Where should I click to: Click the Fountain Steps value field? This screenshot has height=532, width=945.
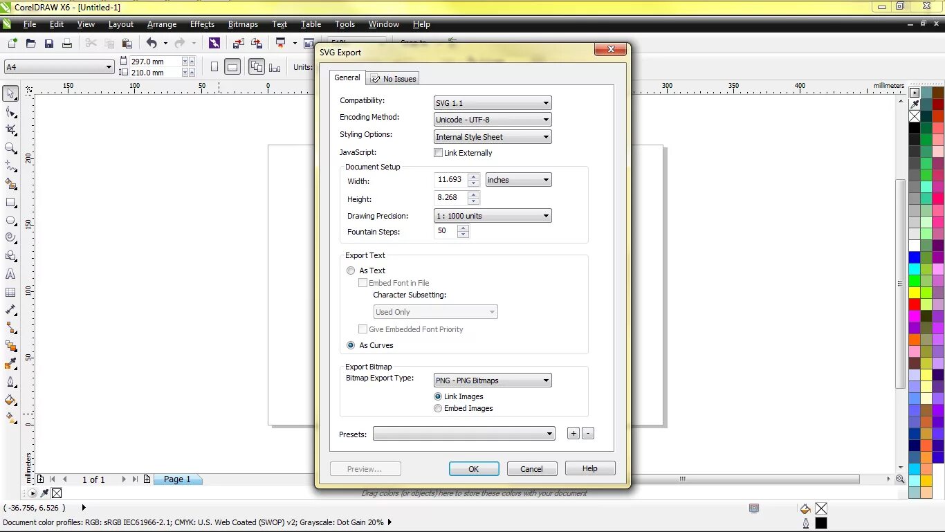(x=446, y=232)
